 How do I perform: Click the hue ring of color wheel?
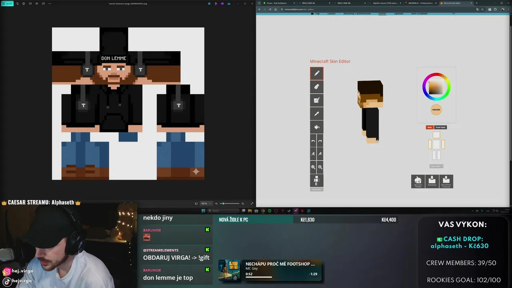click(436, 74)
